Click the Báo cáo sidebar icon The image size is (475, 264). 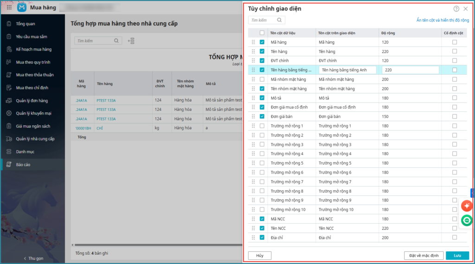point(9,165)
